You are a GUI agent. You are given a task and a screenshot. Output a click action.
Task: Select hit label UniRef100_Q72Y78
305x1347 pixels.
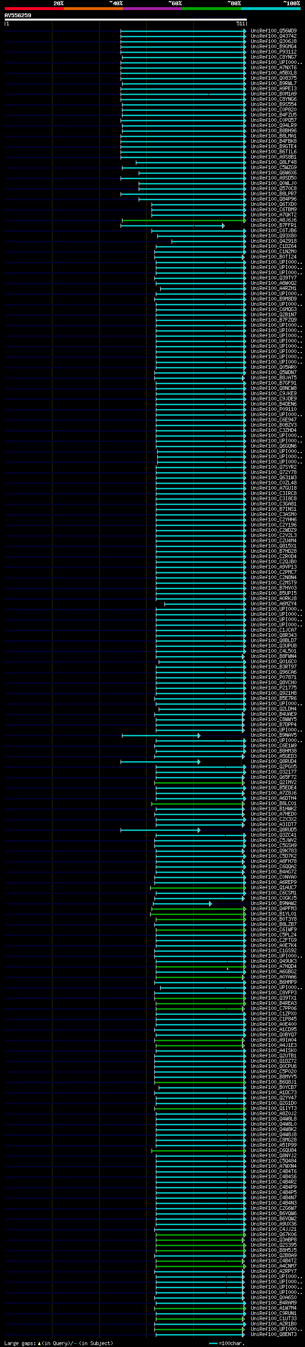coord(274,472)
